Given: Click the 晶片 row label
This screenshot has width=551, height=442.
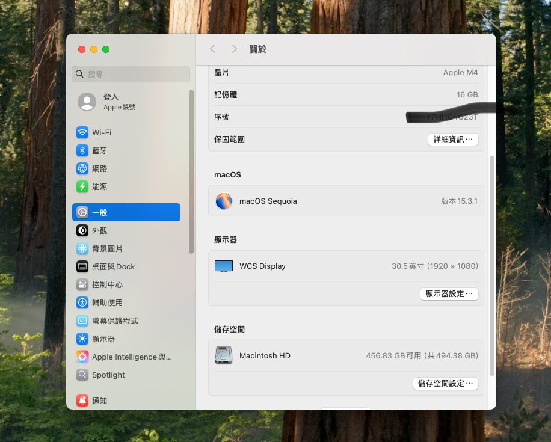Looking at the screenshot, I should tap(222, 72).
